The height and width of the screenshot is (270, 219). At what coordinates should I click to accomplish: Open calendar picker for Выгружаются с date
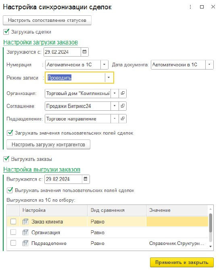86,179
